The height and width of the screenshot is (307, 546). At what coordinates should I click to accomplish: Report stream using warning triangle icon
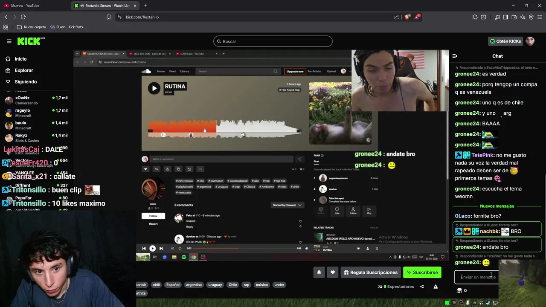pos(436,287)
